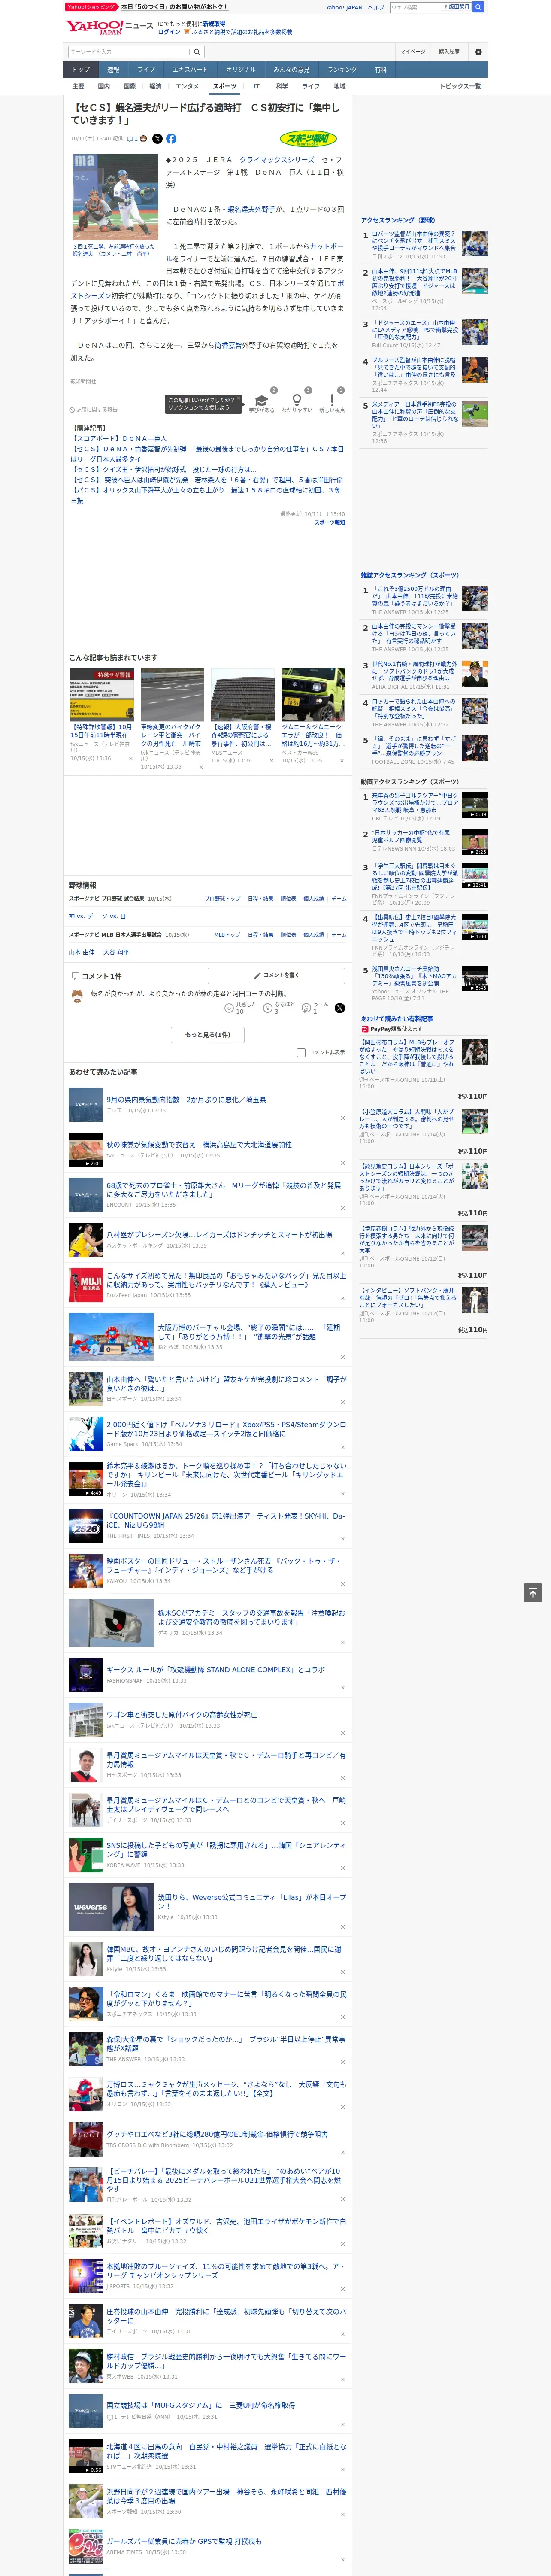Image resolution: width=551 pixels, height=2576 pixels.
Task: Open related link 【スコアボード】DeNA―巨人
Action: coord(118,439)
